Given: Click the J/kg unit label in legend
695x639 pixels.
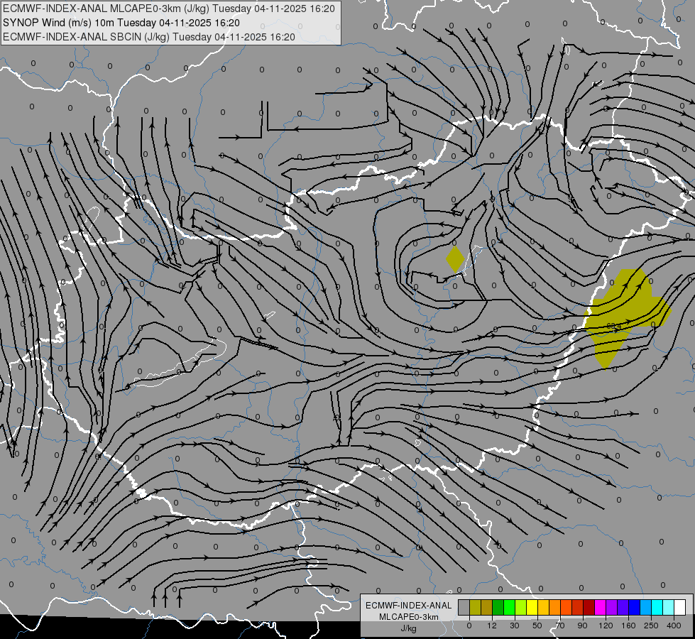Looking at the screenshot, I should pyautogui.click(x=409, y=628).
